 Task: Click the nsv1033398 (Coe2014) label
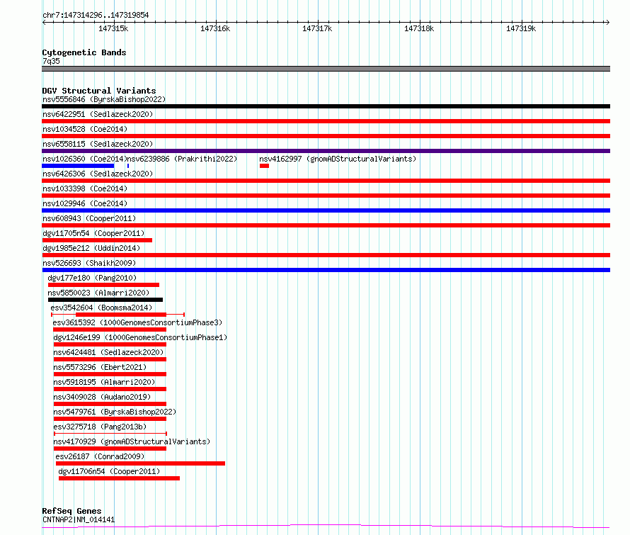coord(85,188)
